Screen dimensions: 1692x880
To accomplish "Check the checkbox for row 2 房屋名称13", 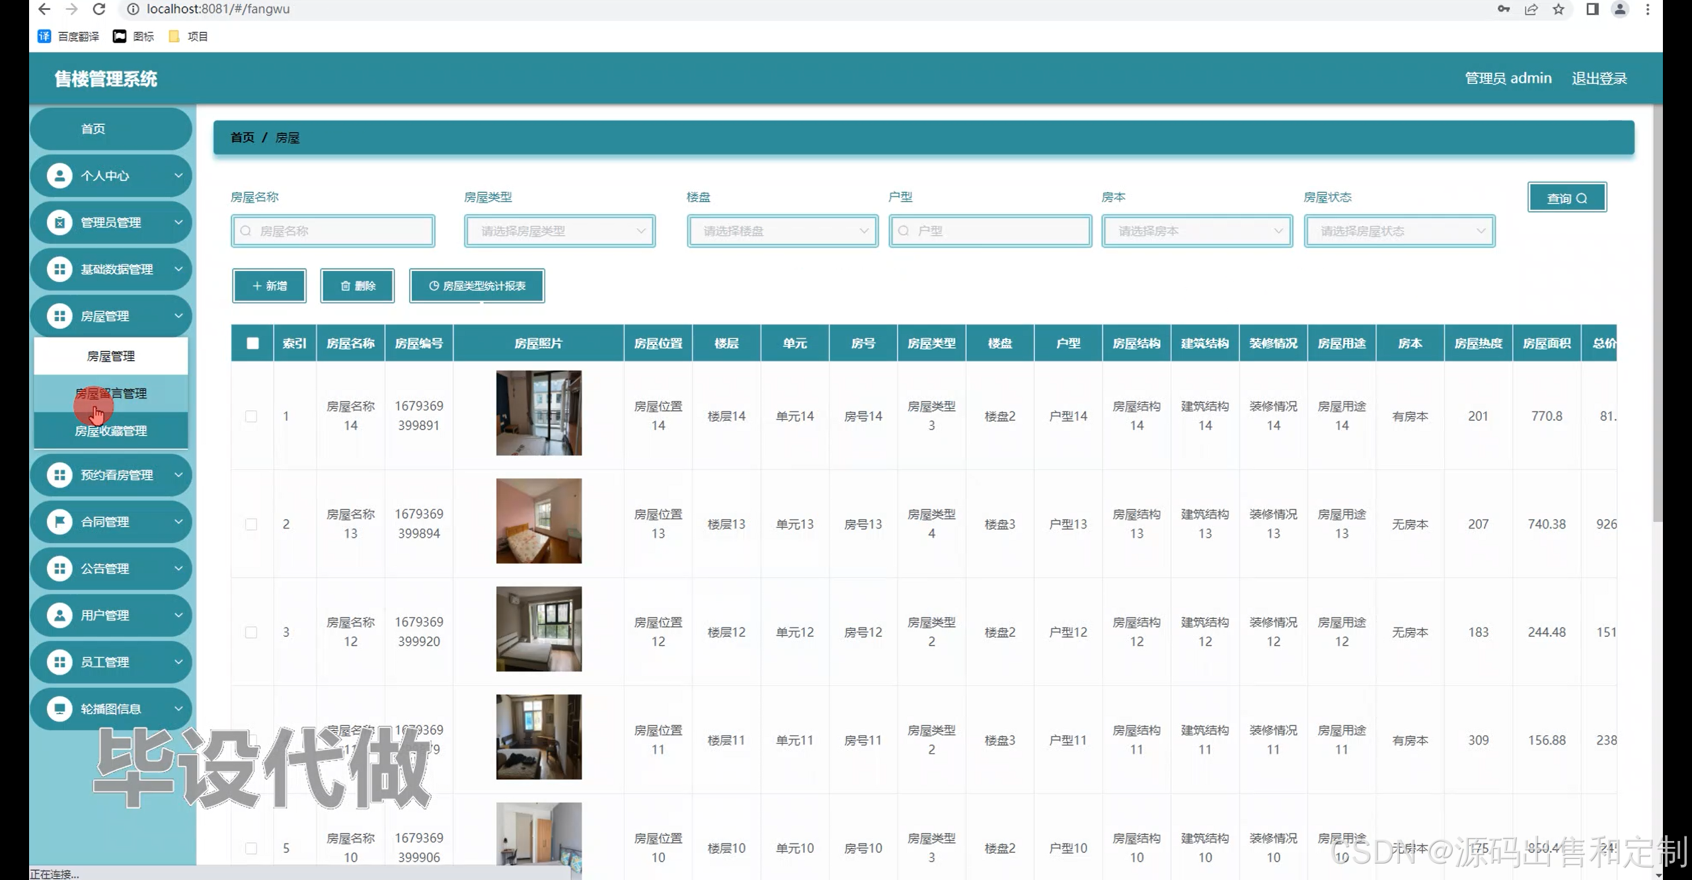I will 251,525.
